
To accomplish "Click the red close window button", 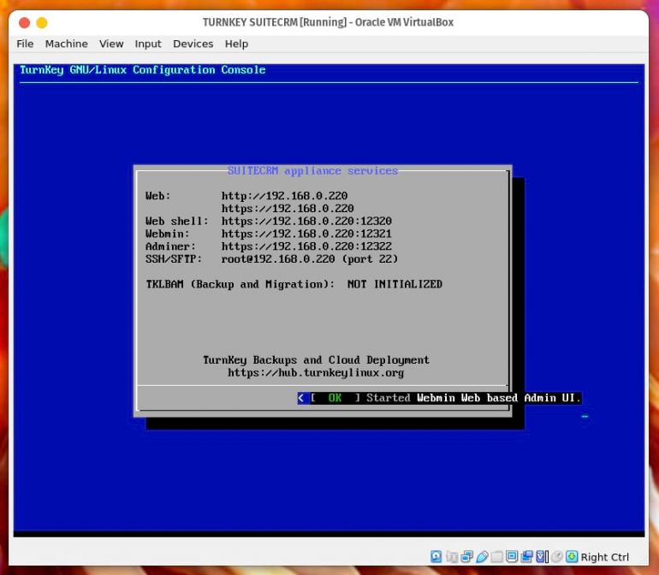I will tap(24, 22).
